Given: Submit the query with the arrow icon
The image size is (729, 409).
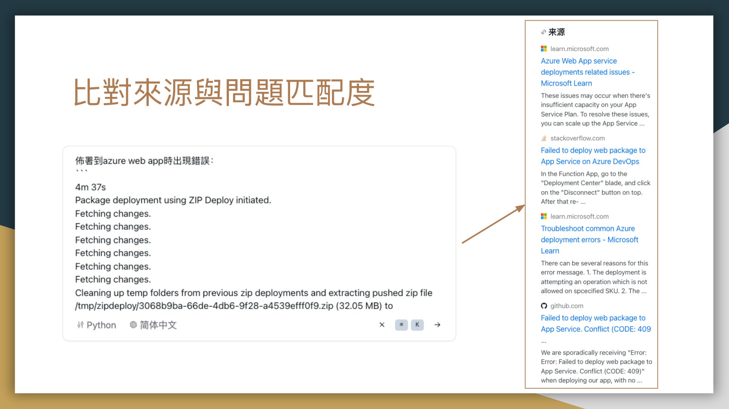Looking at the screenshot, I should [x=437, y=325].
